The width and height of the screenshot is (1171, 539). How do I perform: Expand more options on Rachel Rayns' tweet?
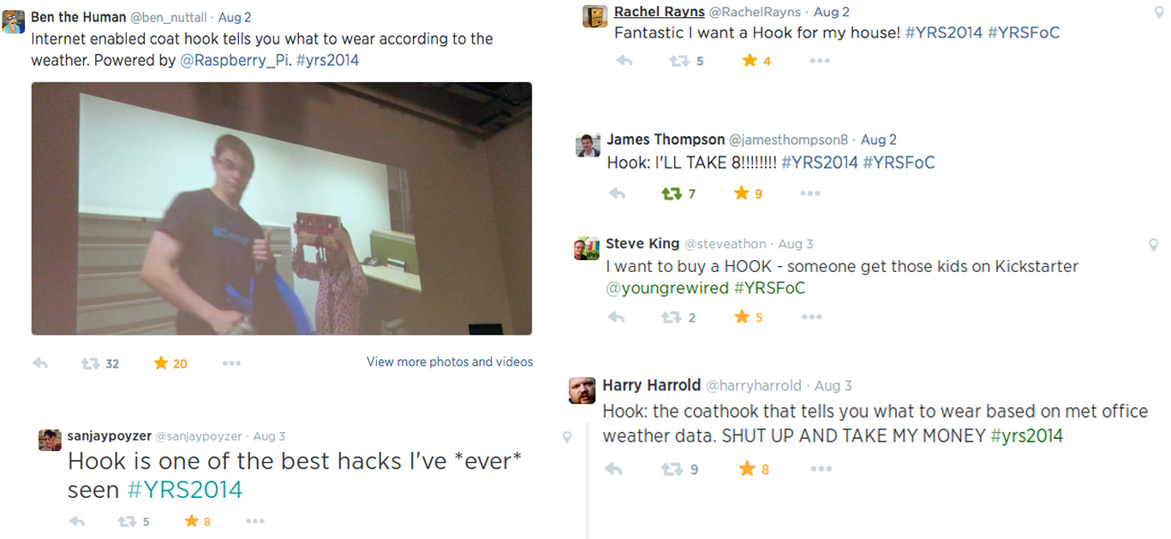[820, 61]
